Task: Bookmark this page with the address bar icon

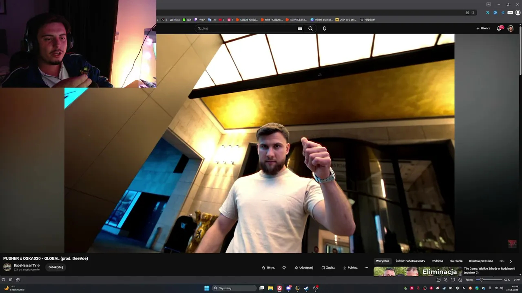Action: [x=473, y=13]
